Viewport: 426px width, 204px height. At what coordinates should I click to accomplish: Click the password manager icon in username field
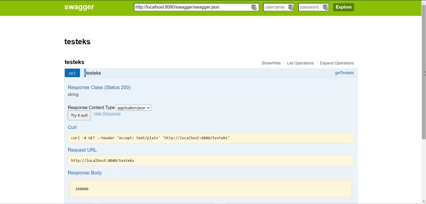coord(290,7)
